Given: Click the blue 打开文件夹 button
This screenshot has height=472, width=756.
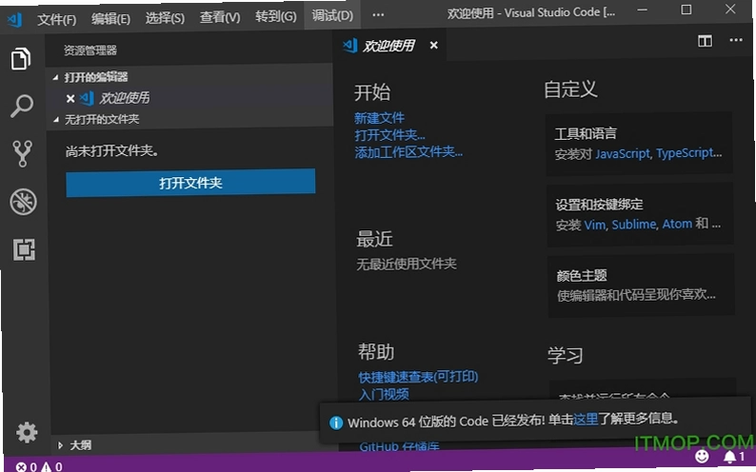Looking at the screenshot, I should click(190, 183).
